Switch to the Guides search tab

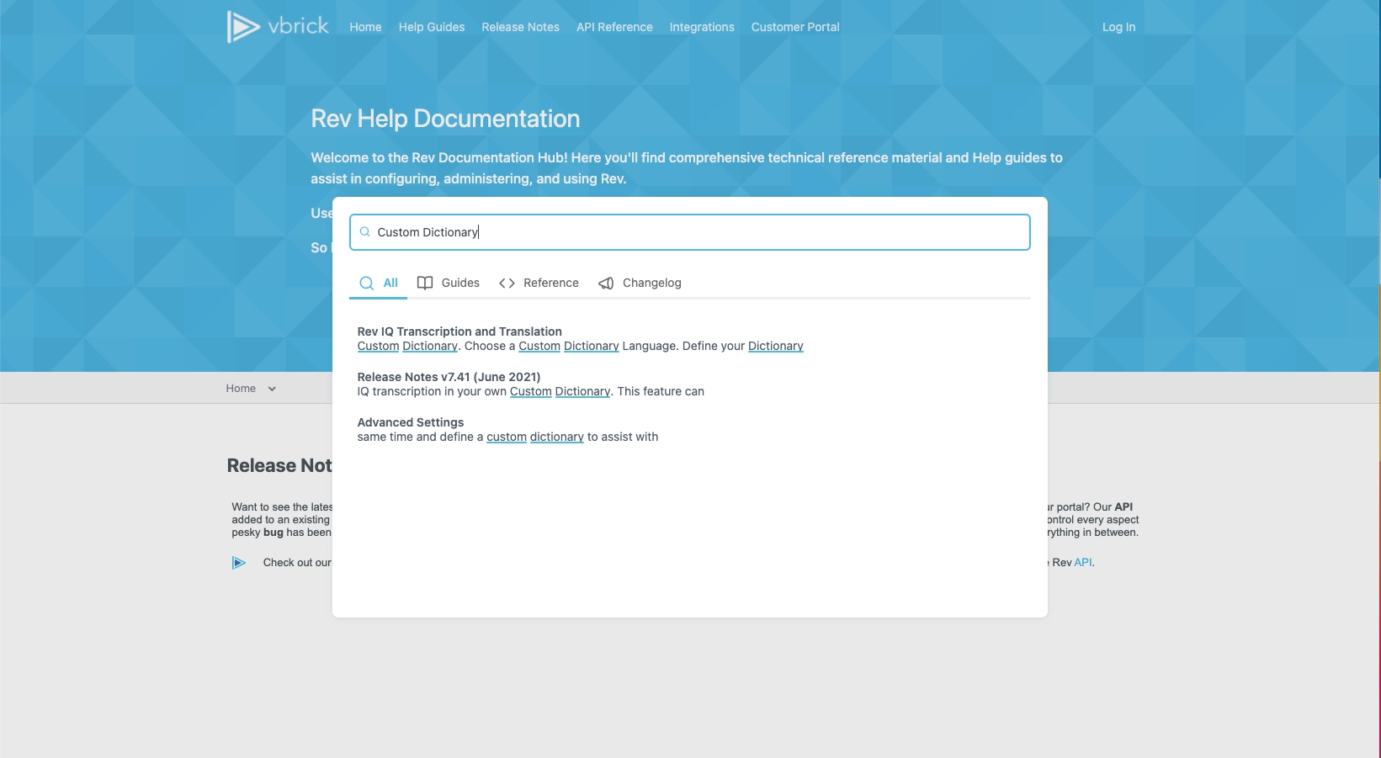point(461,283)
